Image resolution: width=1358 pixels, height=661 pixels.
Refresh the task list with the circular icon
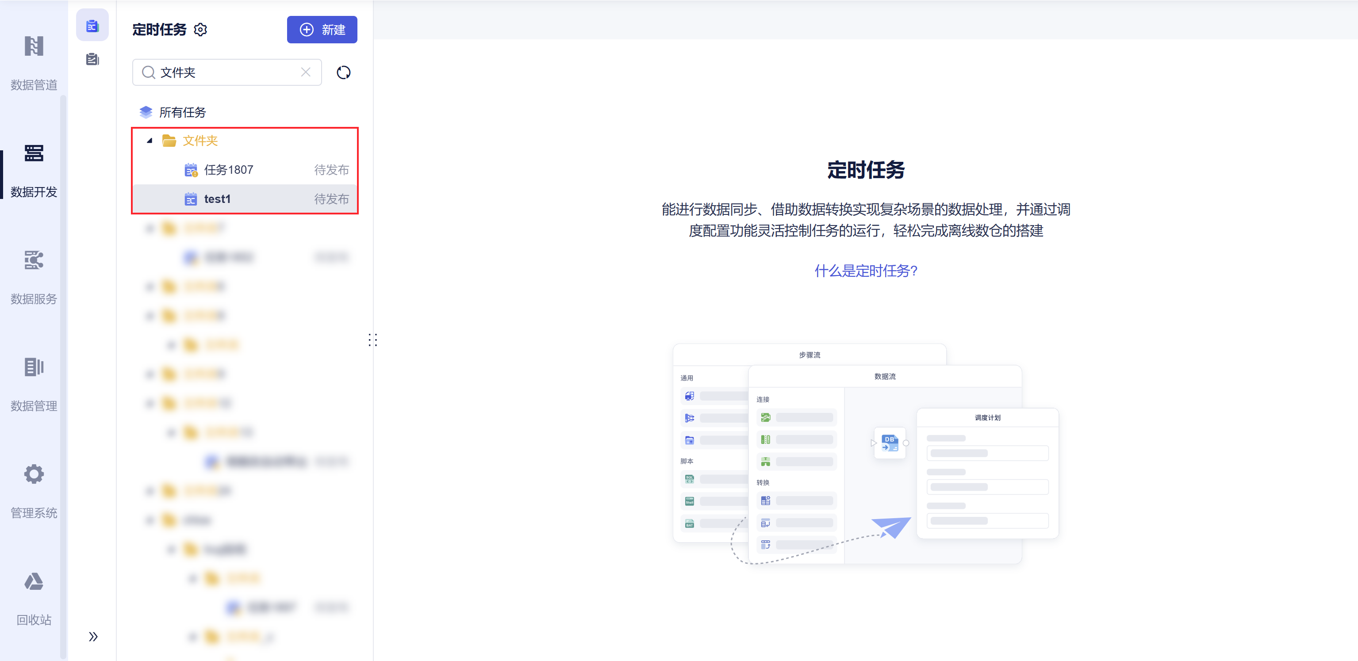(343, 73)
